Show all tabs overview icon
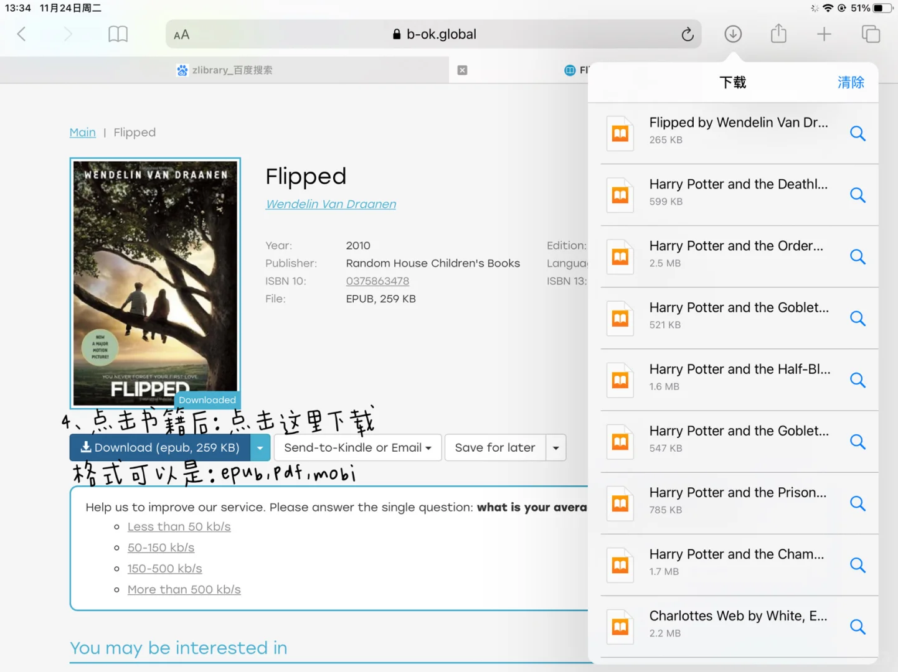The width and height of the screenshot is (898, 672). point(871,34)
